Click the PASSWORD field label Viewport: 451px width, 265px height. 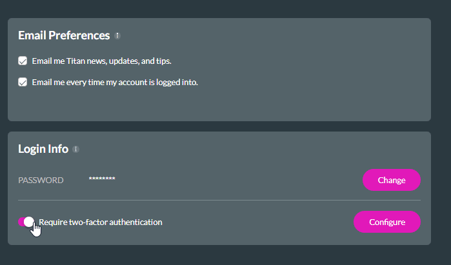tap(41, 180)
